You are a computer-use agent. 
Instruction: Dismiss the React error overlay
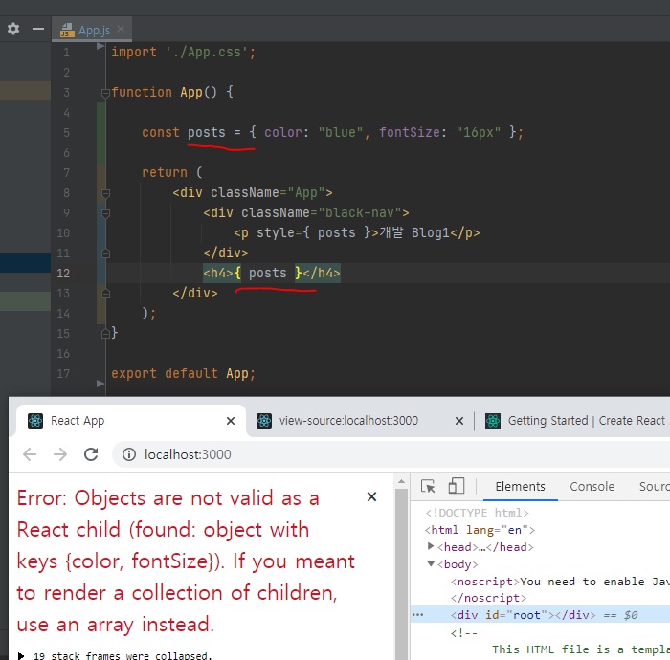[x=371, y=496]
